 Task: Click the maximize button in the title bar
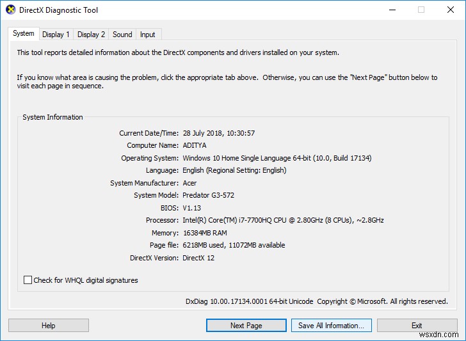click(421, 10)
